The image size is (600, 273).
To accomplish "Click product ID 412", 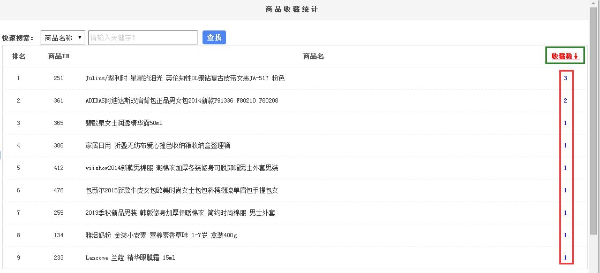I will click(x=58, y=168).
